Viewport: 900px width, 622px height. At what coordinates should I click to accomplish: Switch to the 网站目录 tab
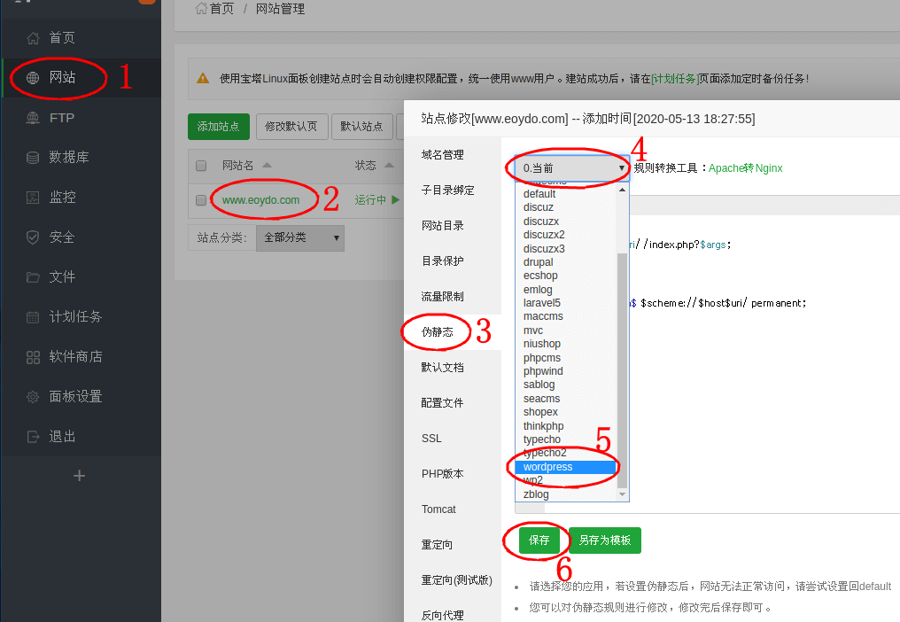point(453,226)
